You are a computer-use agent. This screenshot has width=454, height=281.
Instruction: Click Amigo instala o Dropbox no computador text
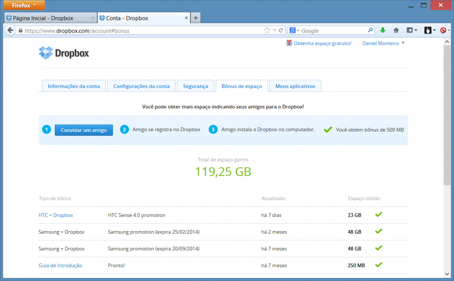pyautogui.click(x=268, y=130)
